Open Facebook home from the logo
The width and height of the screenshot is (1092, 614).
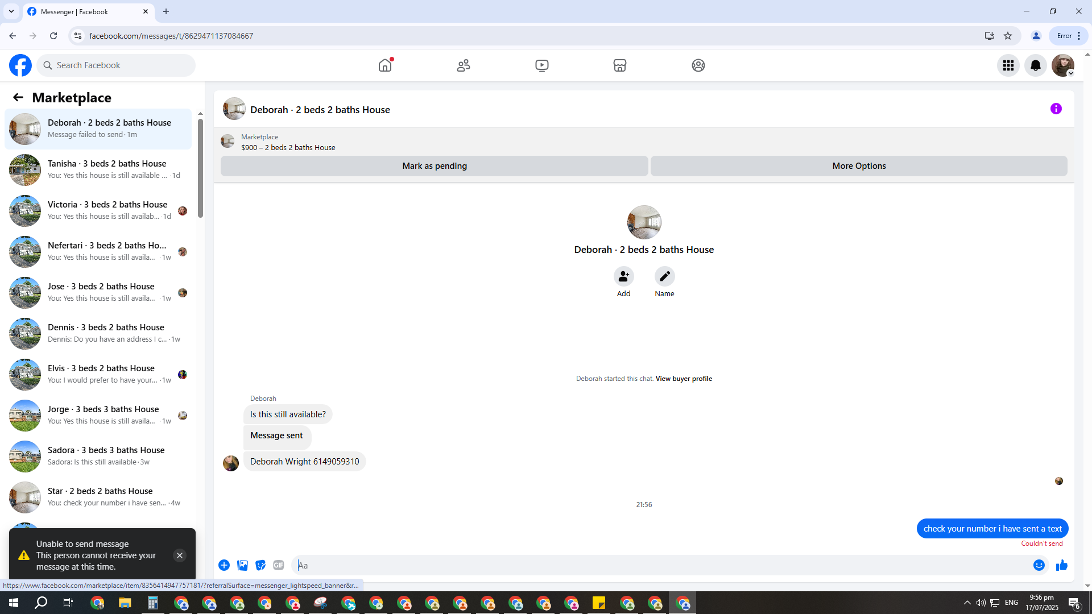[20, 65]
